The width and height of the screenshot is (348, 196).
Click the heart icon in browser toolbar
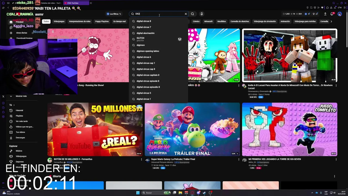click(x=322, y=8)
